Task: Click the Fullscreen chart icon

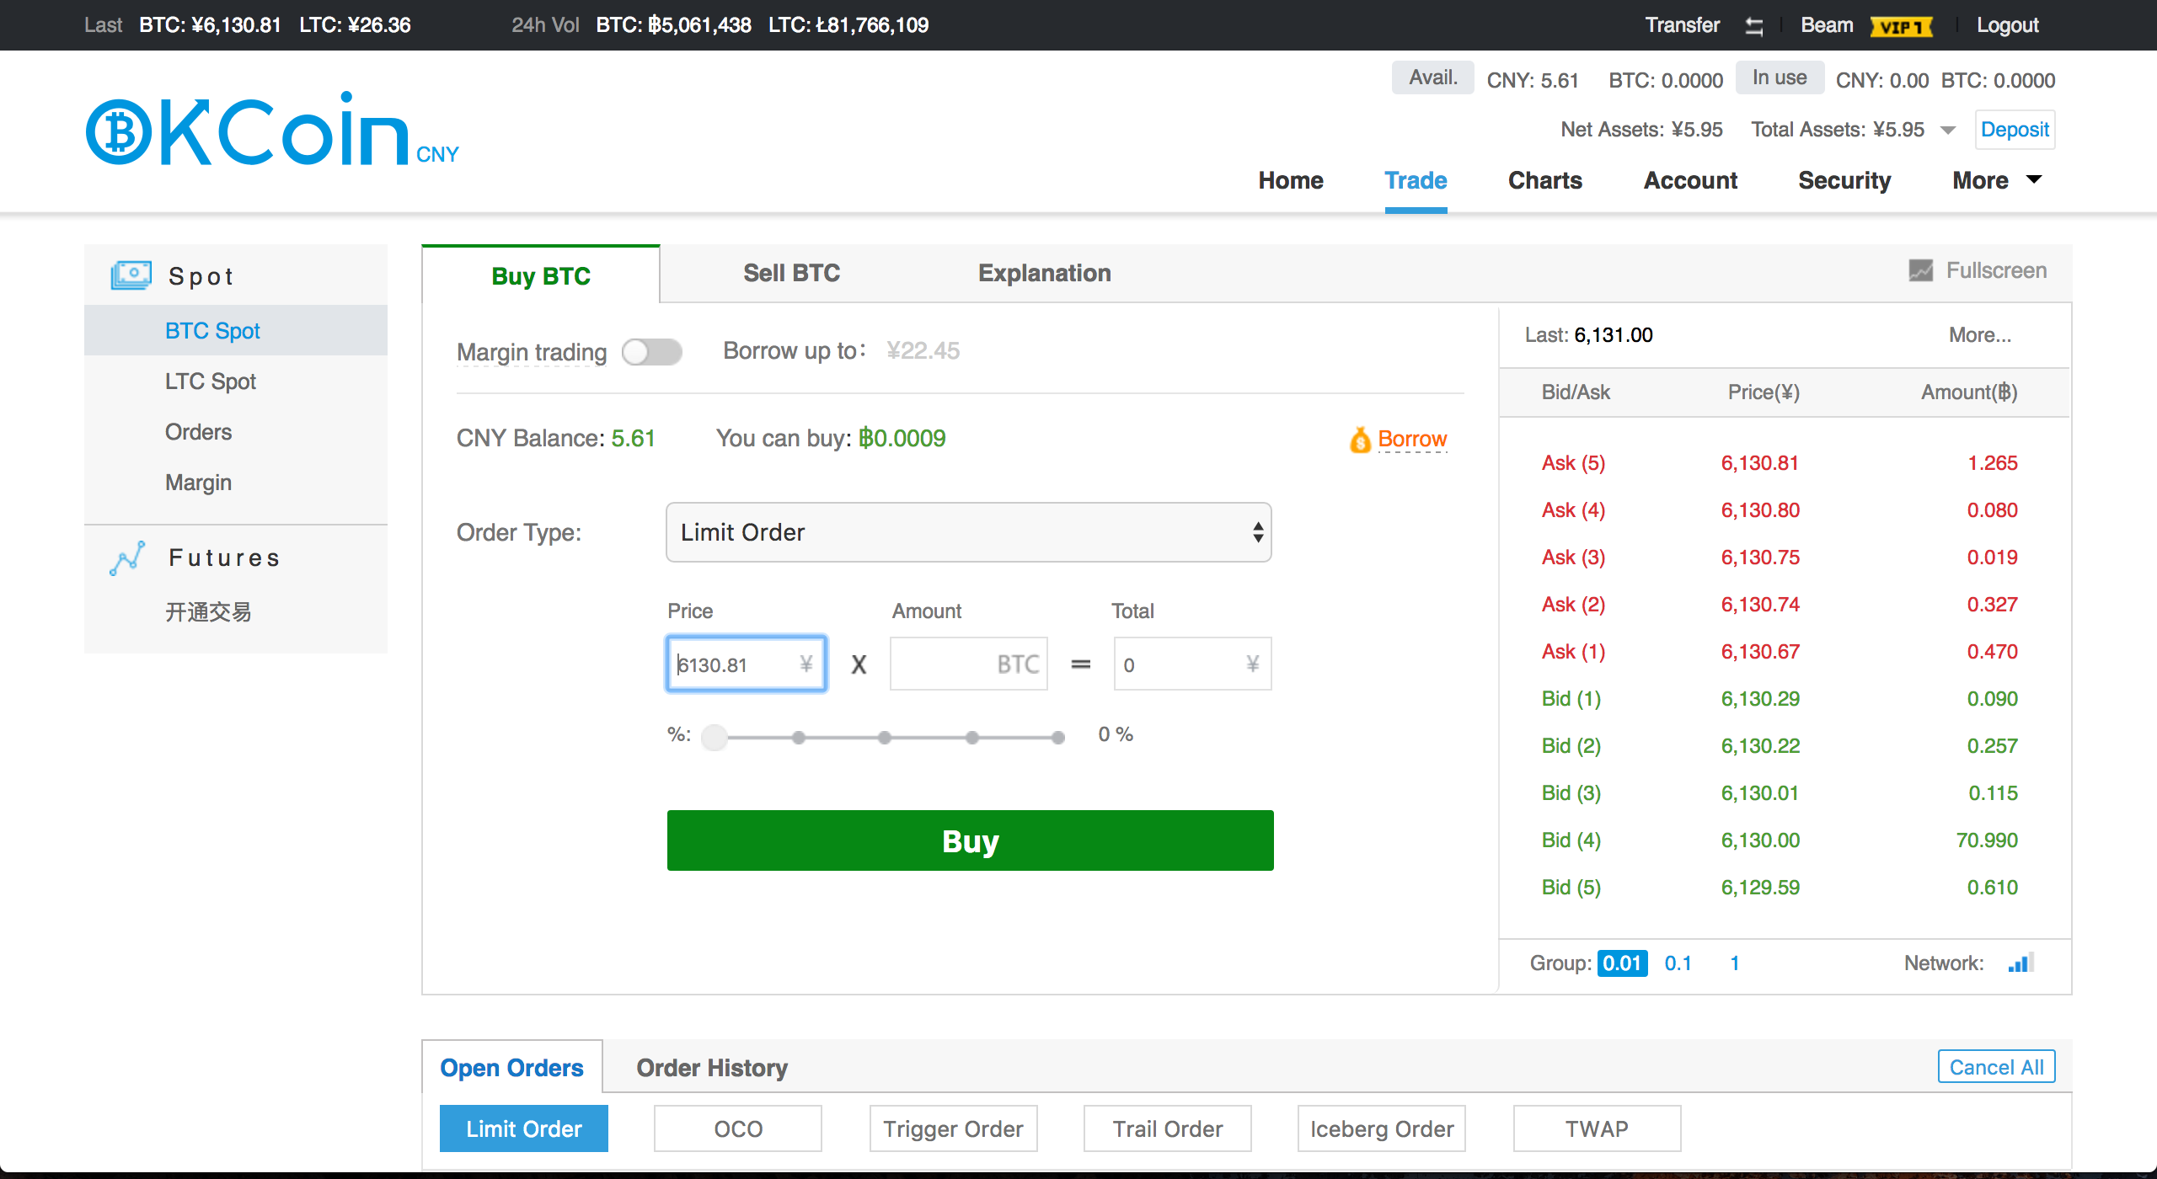Action: click(x=1920, y=270)
